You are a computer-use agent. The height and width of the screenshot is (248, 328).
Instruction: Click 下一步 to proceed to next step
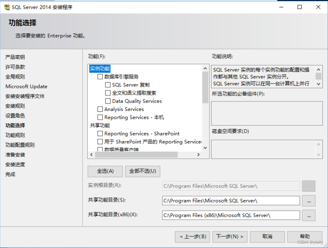[x=230, y=237]
